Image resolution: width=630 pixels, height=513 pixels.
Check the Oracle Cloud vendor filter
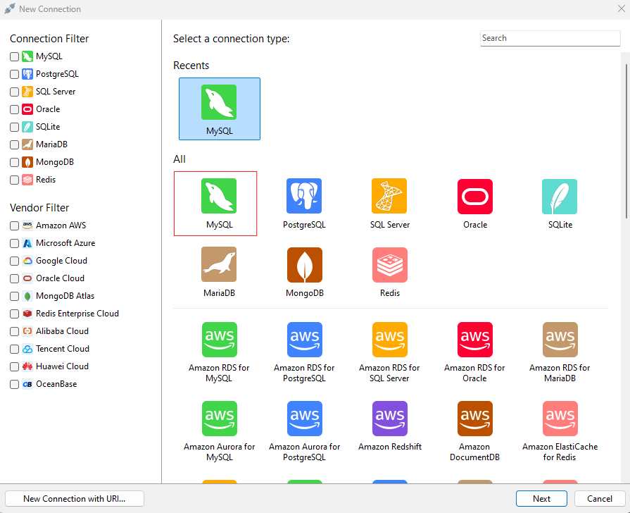[x=15, y=278]
